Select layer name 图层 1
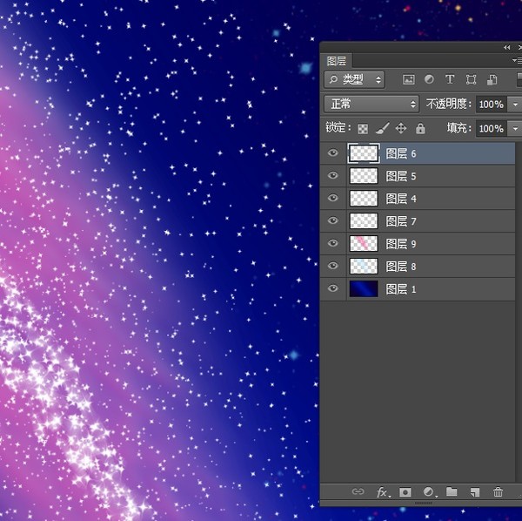Viewport: 522px width, 521px height. pyautogui.click(x=401, y=289)
